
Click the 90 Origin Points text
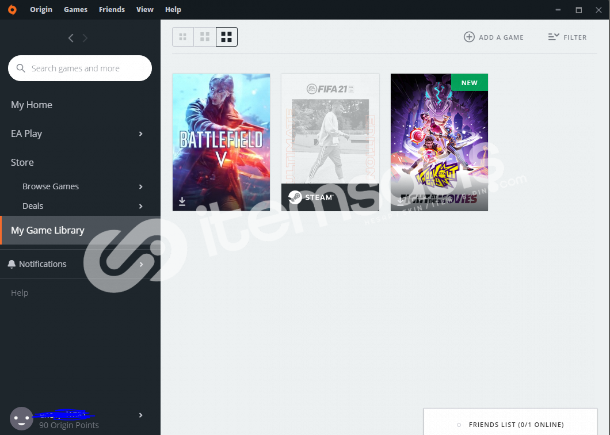69,425
